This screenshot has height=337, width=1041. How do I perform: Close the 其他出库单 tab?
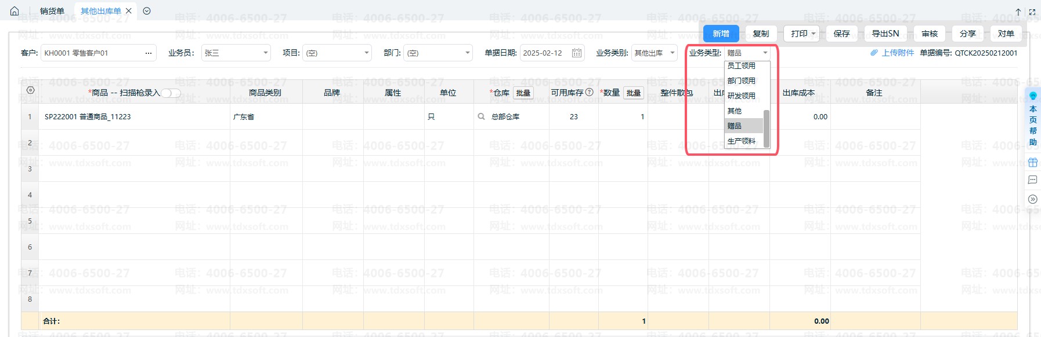[x=129, y=11]
